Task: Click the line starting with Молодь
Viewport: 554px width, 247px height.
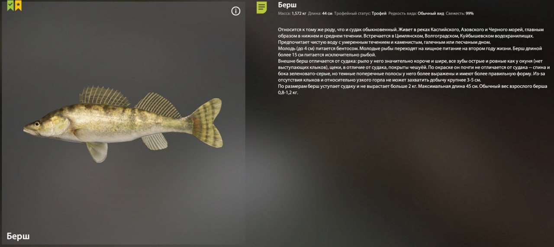Action: pos(410,48)
